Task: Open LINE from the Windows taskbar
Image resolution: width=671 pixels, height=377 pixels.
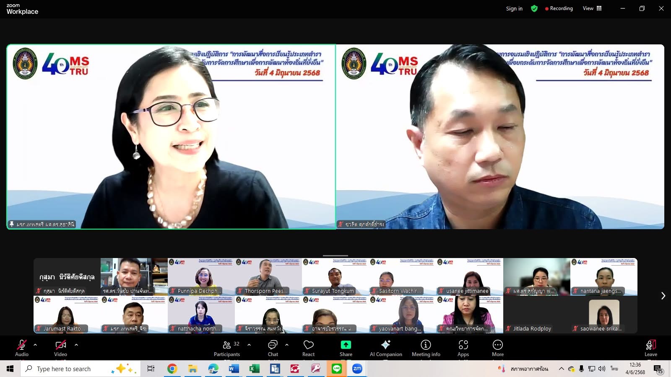Action: pos(337,369)
